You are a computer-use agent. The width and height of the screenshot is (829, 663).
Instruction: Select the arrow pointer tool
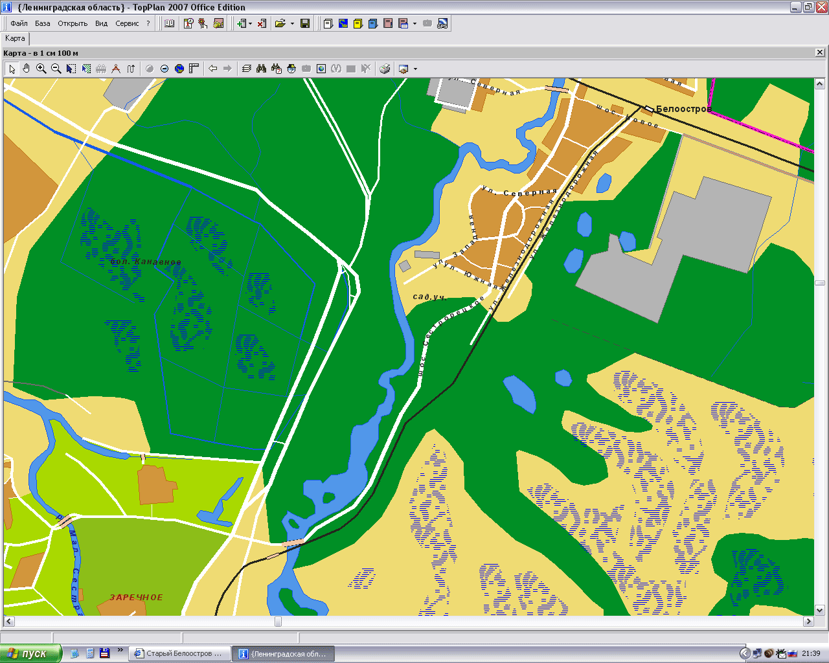pos(12,69)
